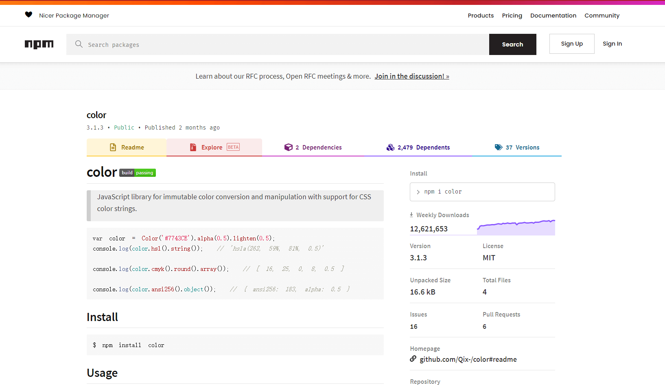Click the Sign Up button
This screenshot has width=665, height=385.
tap(572, 44)
